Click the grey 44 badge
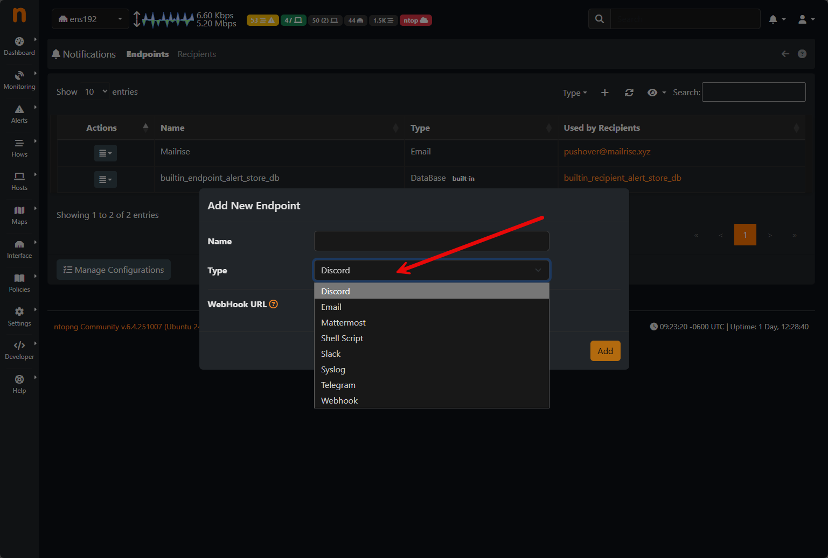 coord(356,20)
